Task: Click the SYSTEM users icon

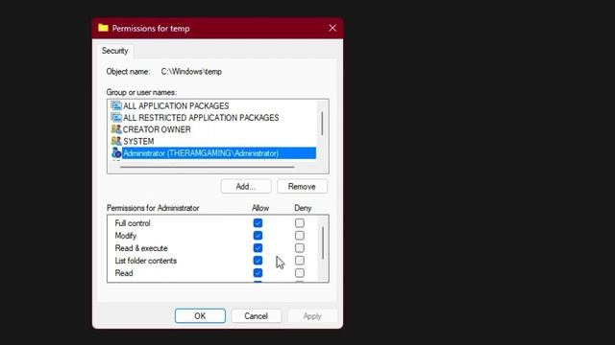Action: 116,141
